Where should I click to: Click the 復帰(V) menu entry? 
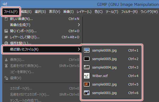(x=42, y=78)
